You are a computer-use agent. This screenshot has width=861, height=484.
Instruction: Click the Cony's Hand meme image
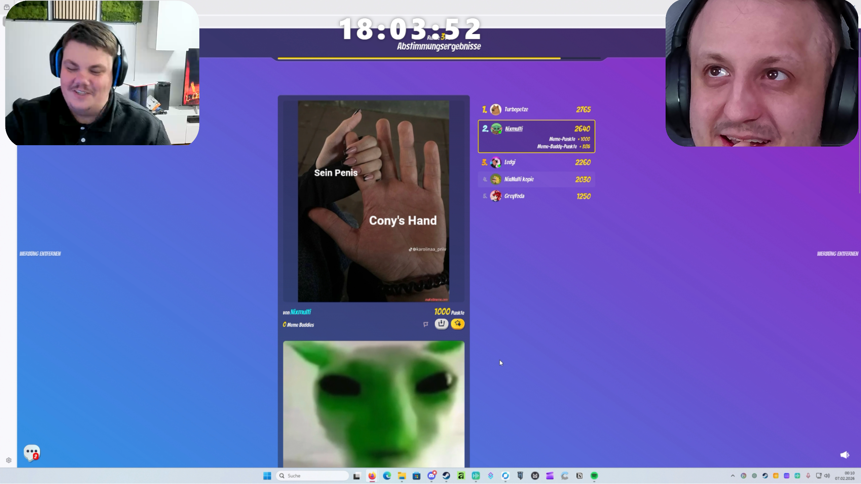click(x=373, y=201)
